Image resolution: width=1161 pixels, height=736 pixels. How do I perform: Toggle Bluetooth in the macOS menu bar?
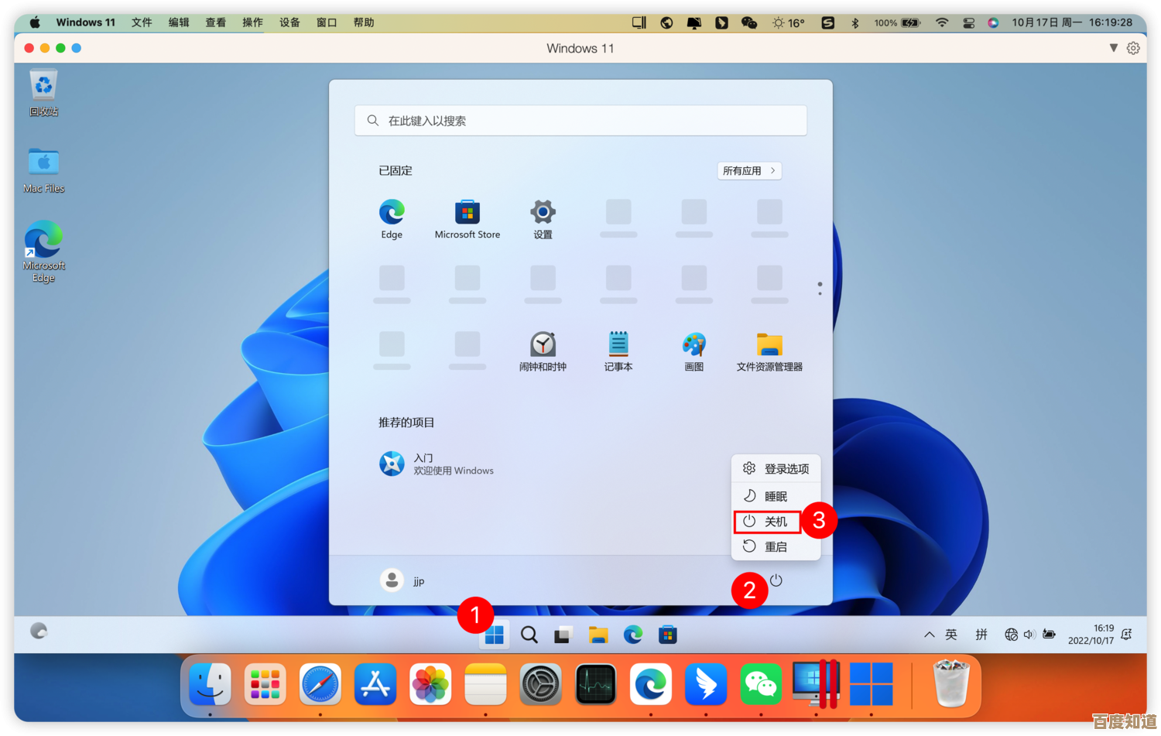click(x=854, y=22)
